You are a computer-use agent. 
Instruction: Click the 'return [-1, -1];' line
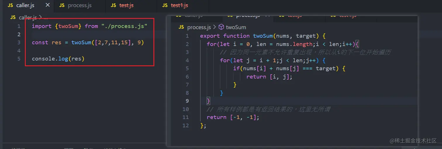(x=233, y=117)
